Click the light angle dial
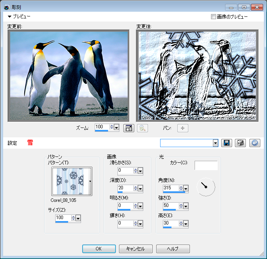The height and width of the screenshot is (259, 267). [x=206, y=187]
